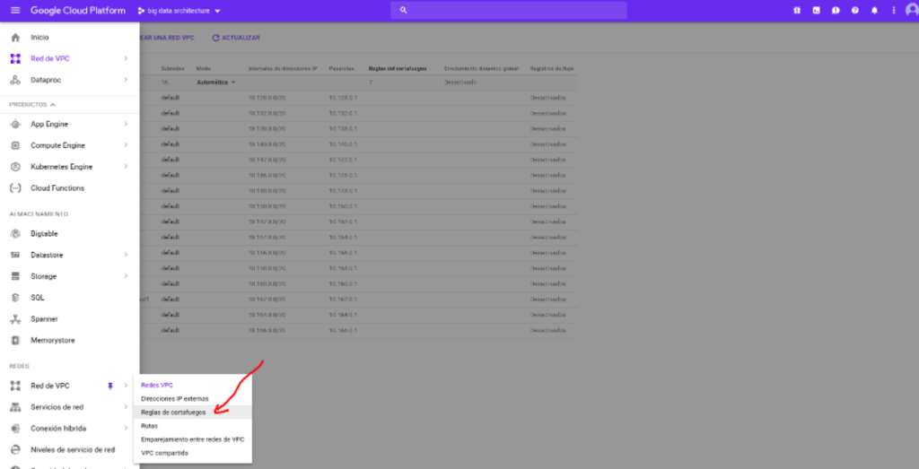Click the gateway cell 10.164.0.1
Image resolution: width=919 pixels, height=469 pixels.
pyautogui.click(x=344, y=315)
